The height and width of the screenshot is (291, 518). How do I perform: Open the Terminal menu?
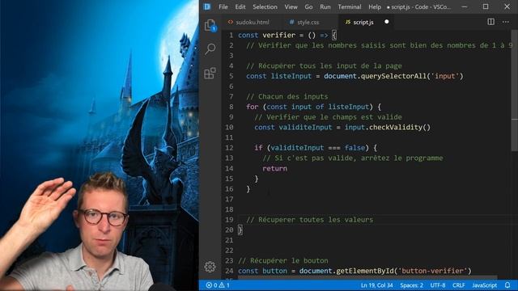tap(350, 6)
